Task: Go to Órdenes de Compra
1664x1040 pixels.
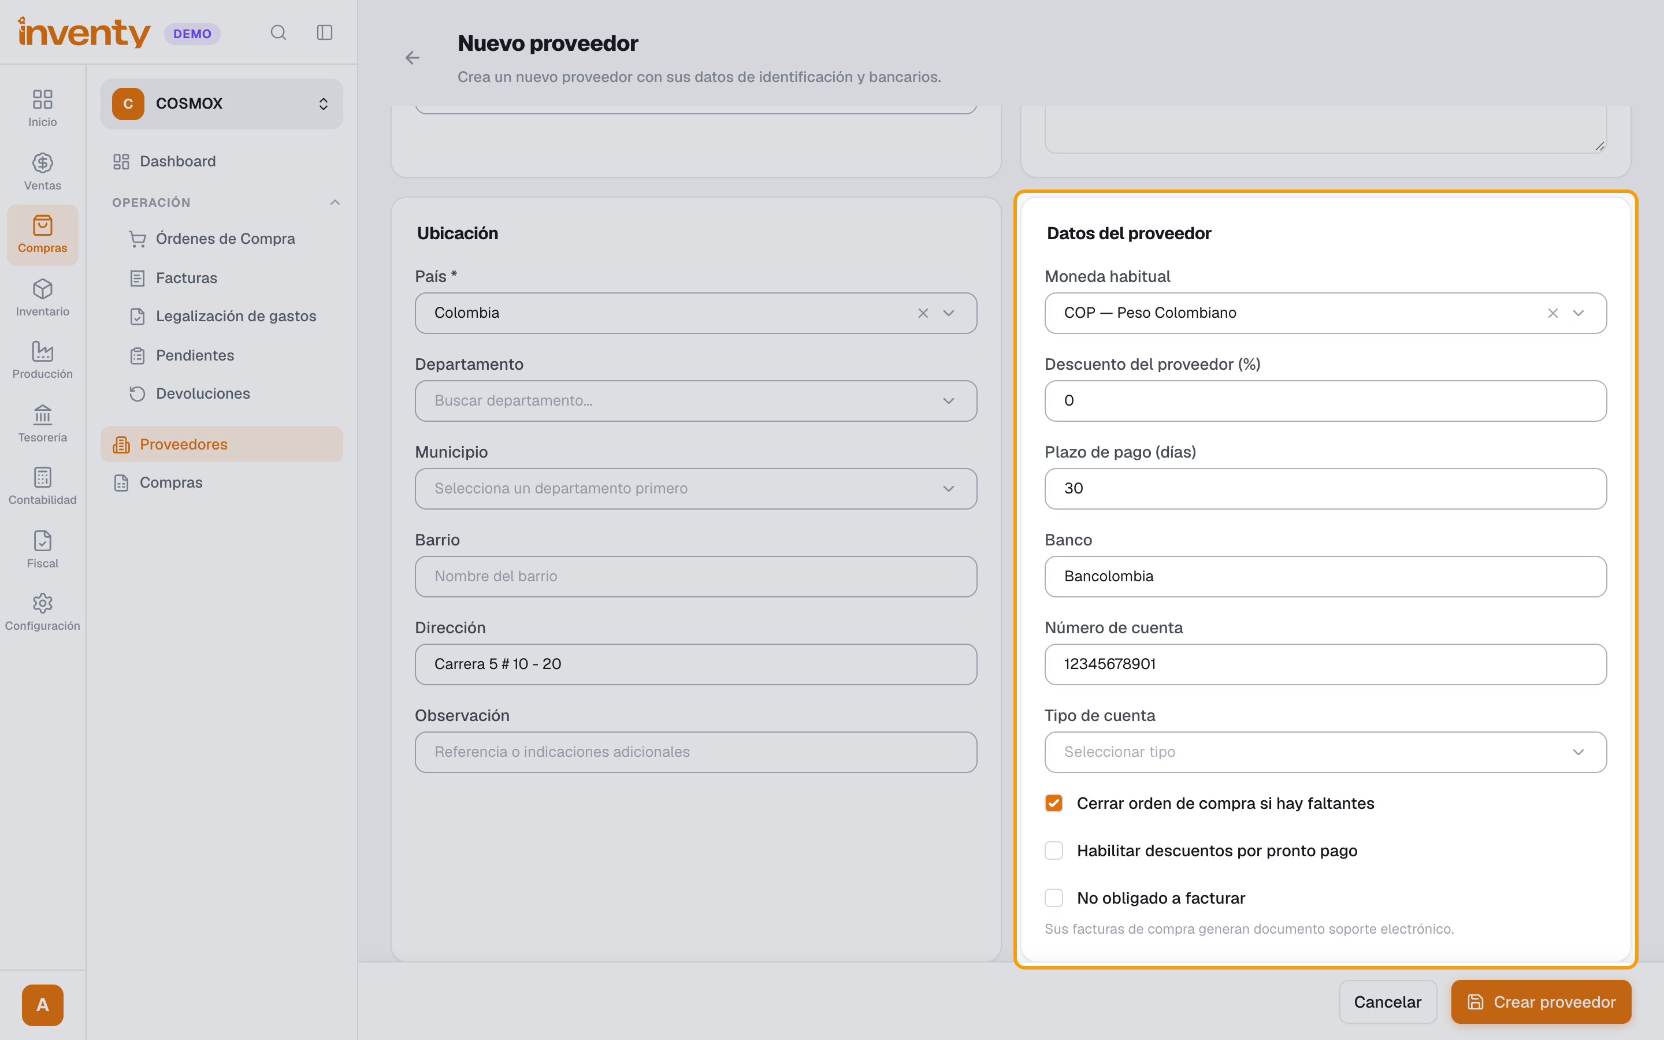Action: click(x=226, y=239)
